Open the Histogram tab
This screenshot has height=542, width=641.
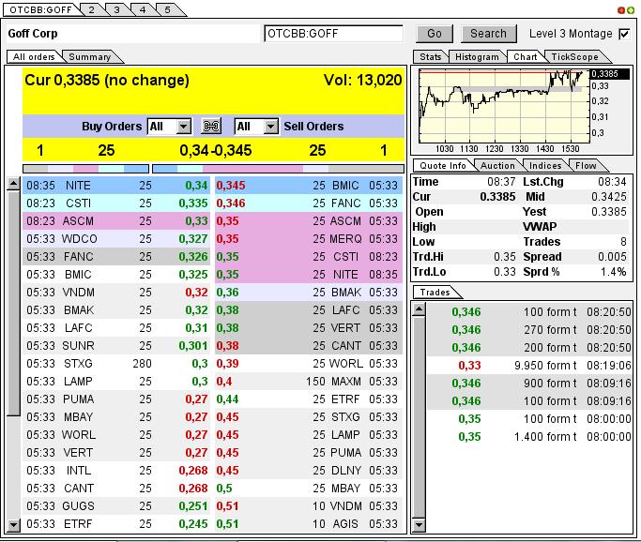click(477, 57)
